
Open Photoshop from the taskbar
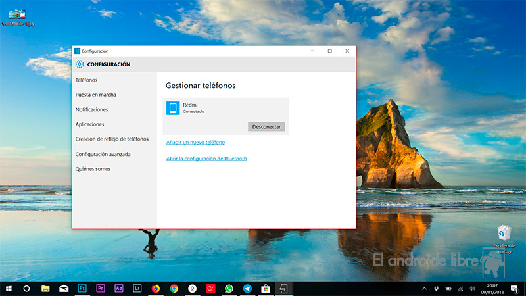(82, 288)
